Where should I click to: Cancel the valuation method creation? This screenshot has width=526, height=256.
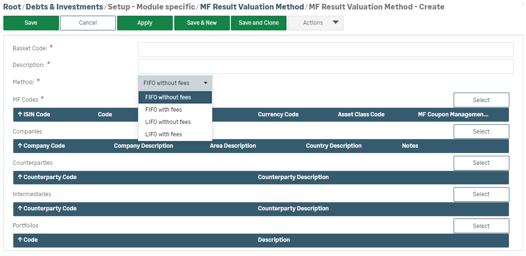[88, 23]
